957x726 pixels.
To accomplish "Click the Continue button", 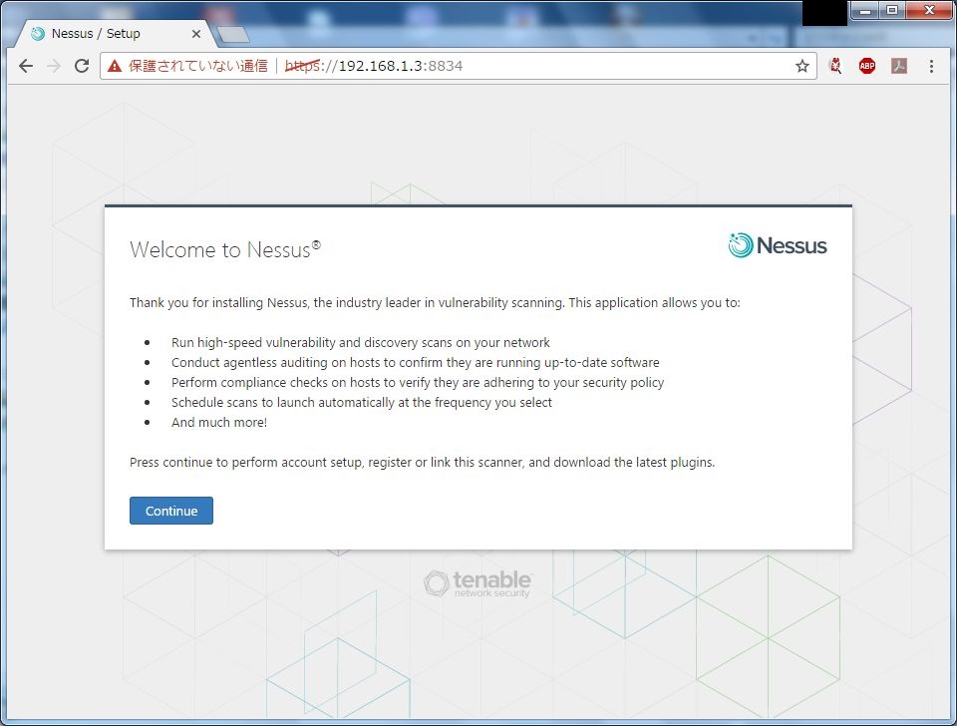I will (170, 511).
